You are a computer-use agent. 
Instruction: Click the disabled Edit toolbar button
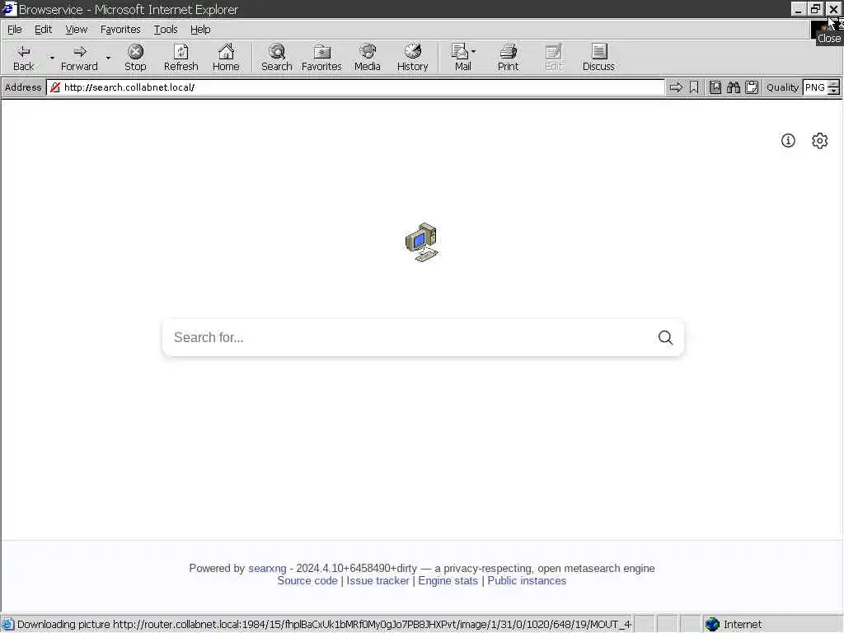point(553,57)
